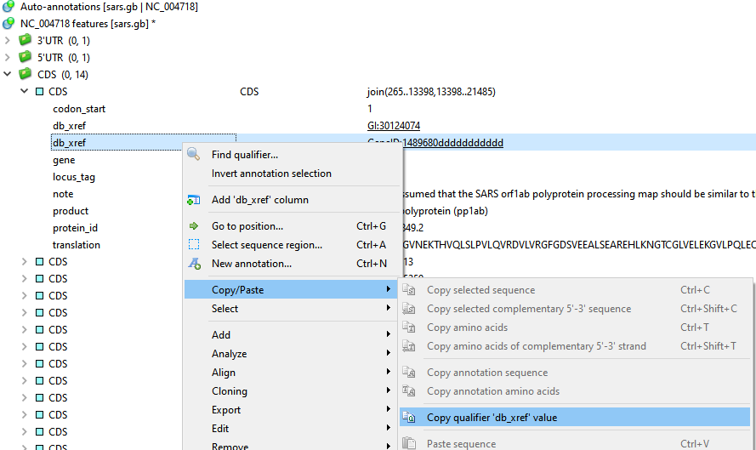Screen dimensions: 756x450
Task: Open the Cloning submenu arrow
Action: click(x=388, y=390)
